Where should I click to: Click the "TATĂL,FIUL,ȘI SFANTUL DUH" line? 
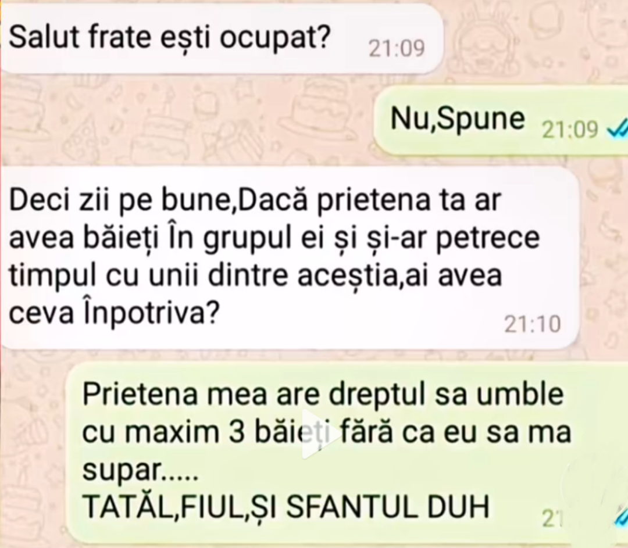(286, 506)
